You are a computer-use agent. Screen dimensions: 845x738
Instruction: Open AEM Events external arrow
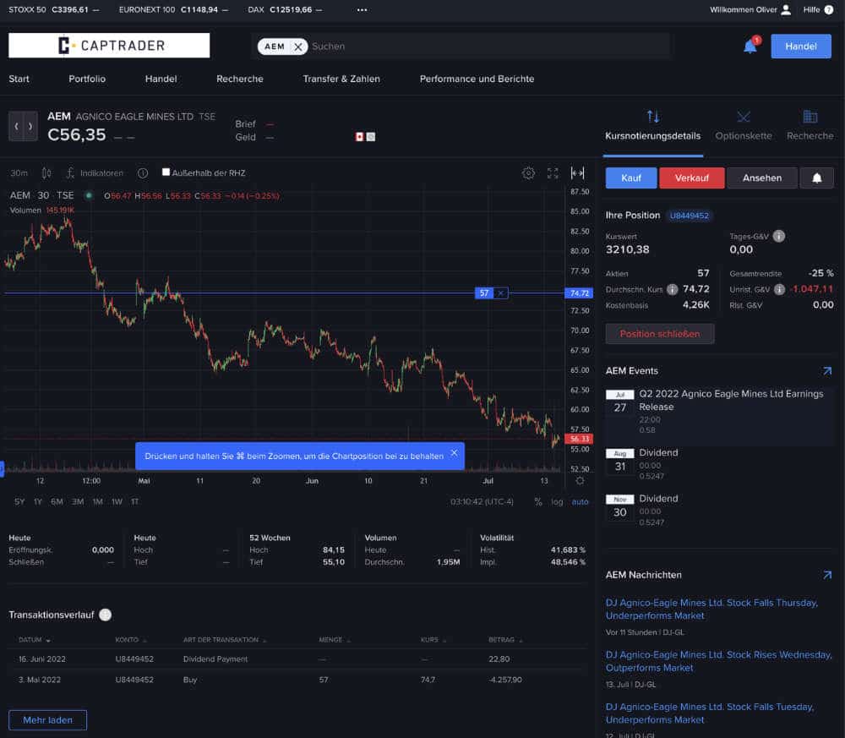click(827, 371)
